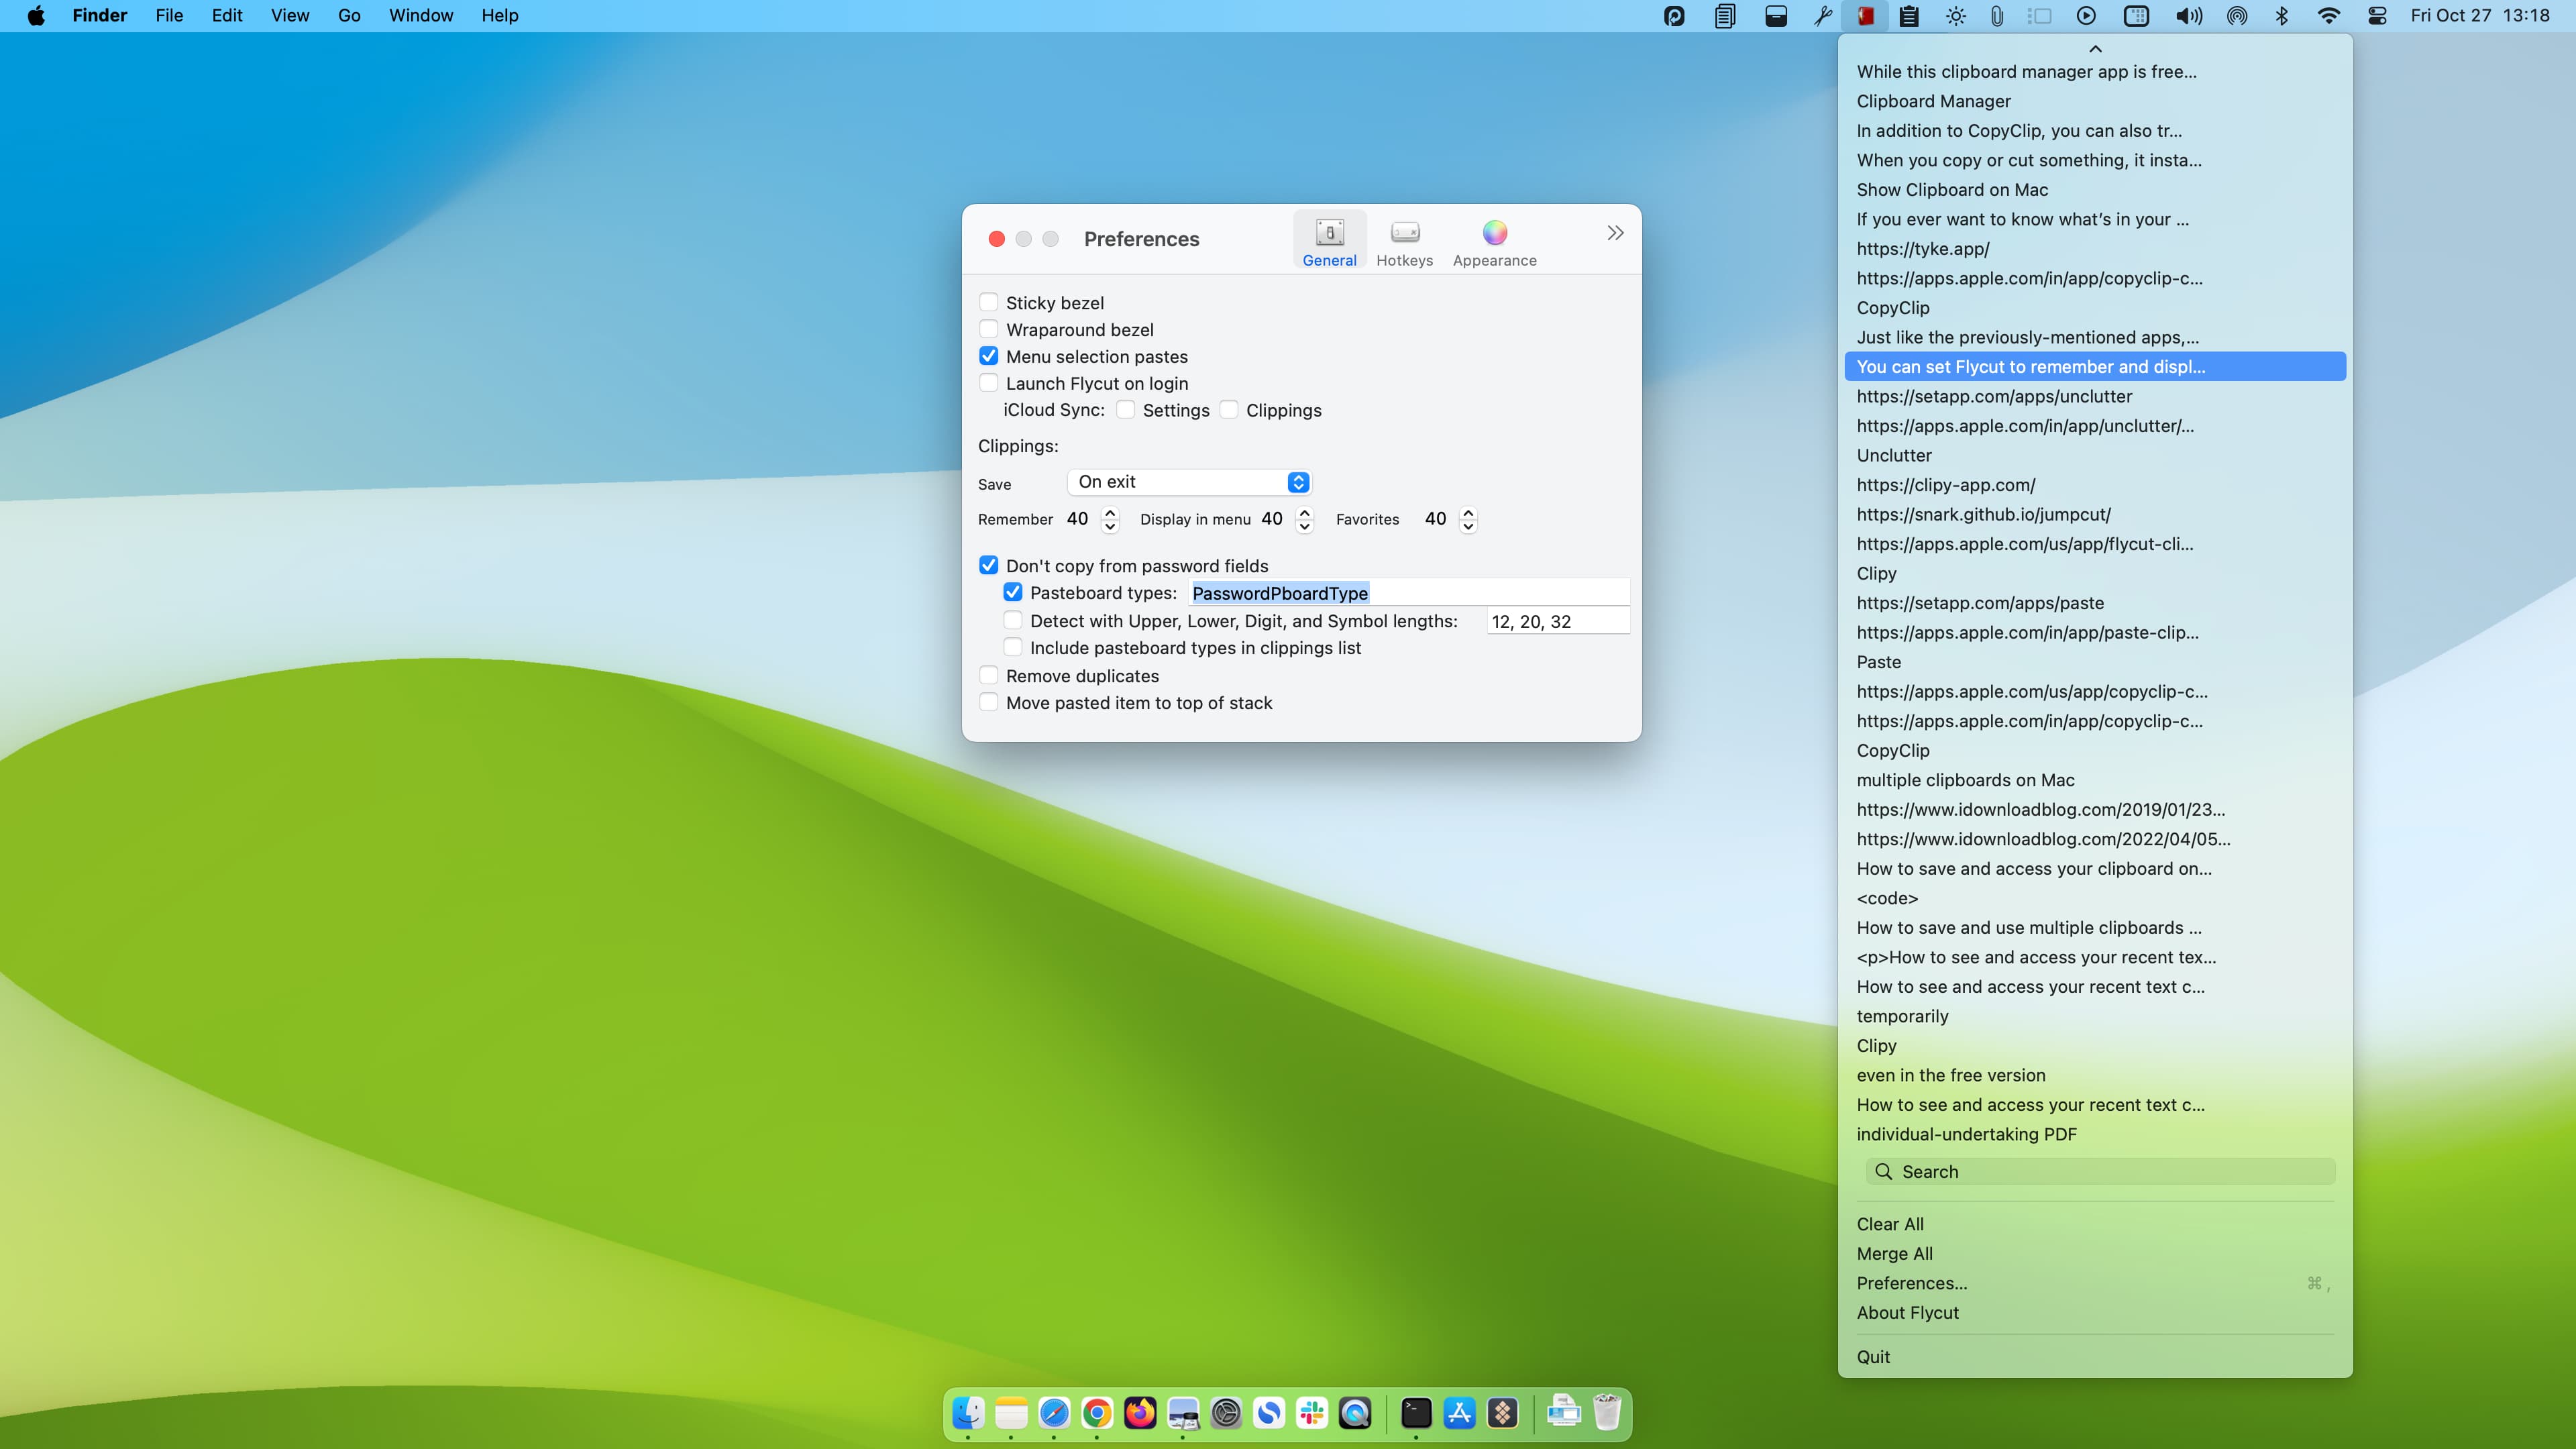Enable iCloud Sync for Settings
Image resolution: width=2576 pixels, height=1449 pixels.
pyautogui.click(x=1126, y=410)
